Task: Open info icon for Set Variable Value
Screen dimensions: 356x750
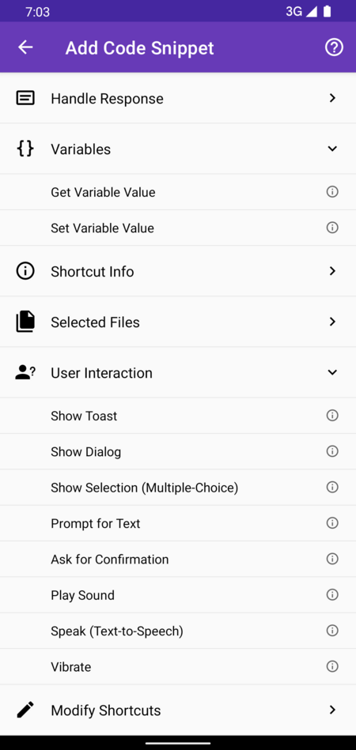Action: (332, 228)
